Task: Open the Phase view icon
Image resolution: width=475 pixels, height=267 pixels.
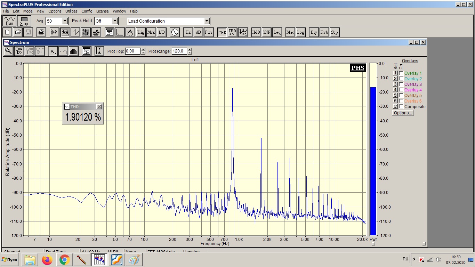Action: click(x=75, y=32)
